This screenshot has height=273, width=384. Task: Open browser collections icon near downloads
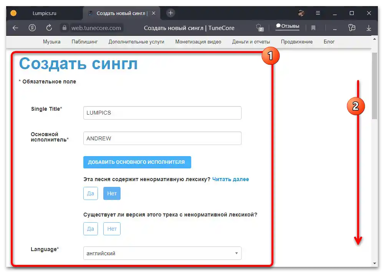pos(352,28)
